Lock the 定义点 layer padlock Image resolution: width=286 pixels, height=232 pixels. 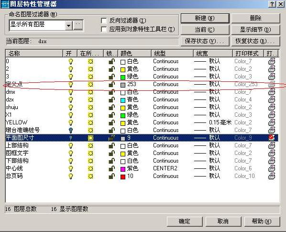tap(111, 84)
